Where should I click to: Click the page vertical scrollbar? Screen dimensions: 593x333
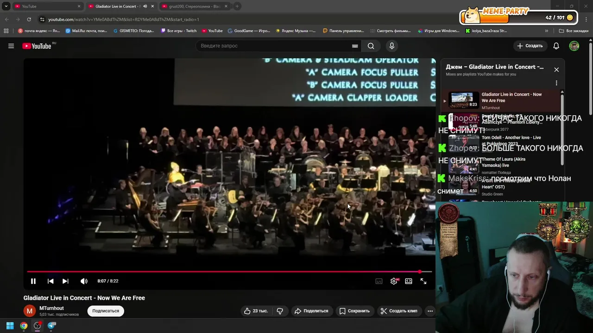(591, 79)
